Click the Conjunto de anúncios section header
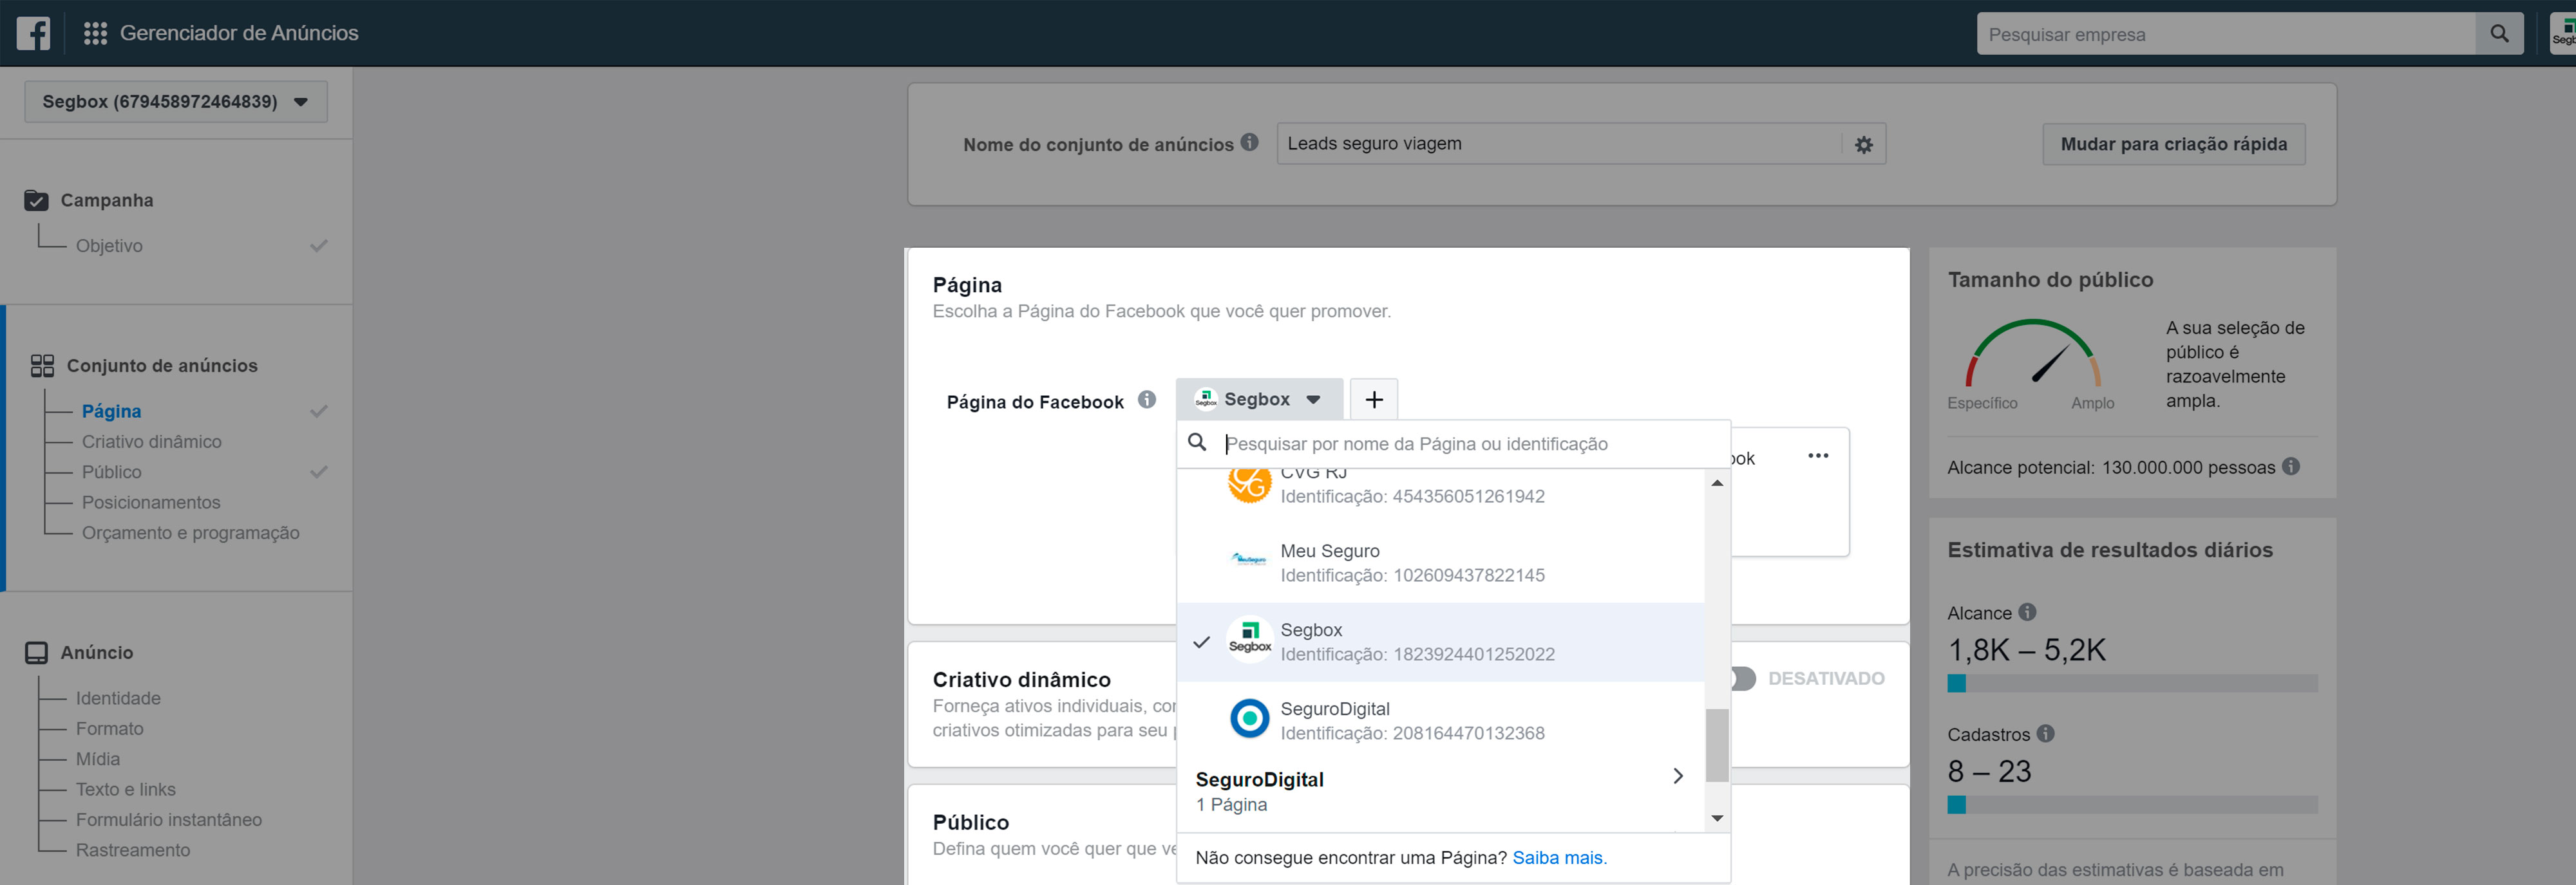This screenshot has width=2576, height=885. (x=162, y=366)
